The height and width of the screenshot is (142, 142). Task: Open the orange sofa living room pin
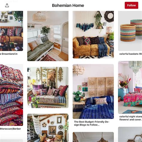coord(11,31)
